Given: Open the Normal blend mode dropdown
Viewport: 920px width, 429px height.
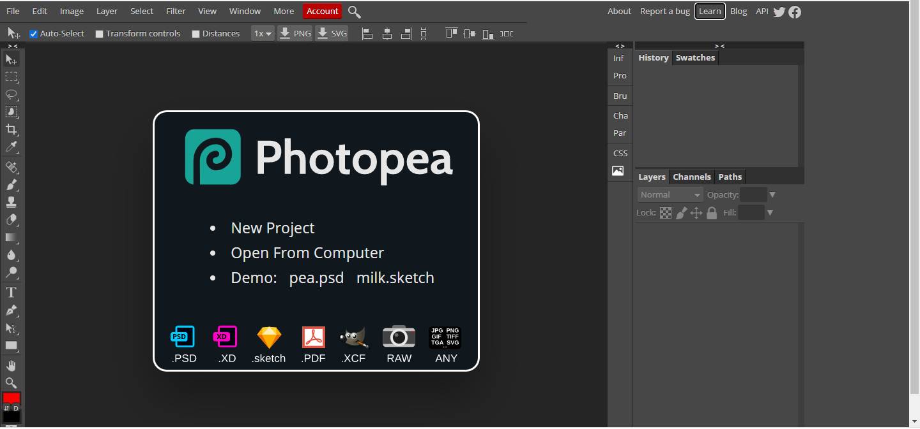Looking at the screenshot, I should pos(670,195).
